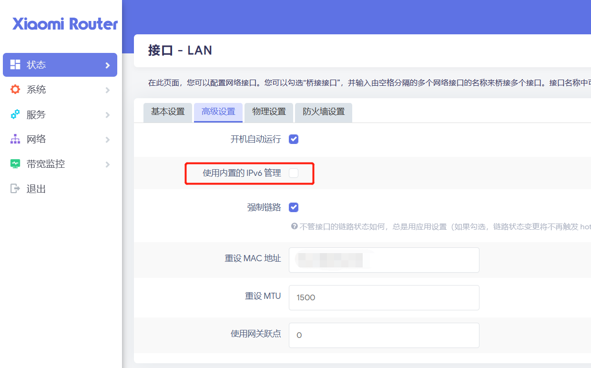Image resolution: width=591 pixels, height=368 pixels.
Task: Click the help icon under 强制链路
Action: tap(294, 226)
